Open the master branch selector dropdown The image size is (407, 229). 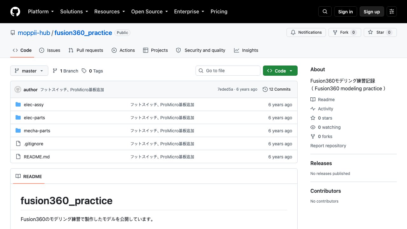29,71
